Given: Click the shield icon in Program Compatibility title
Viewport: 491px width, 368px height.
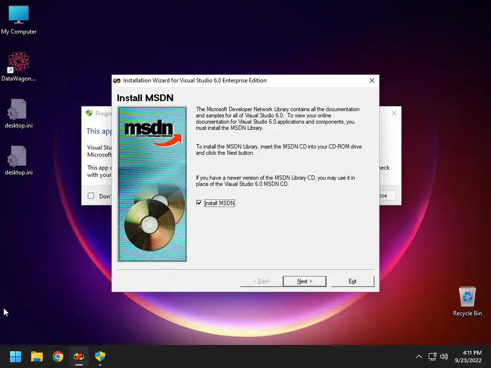Looking at the screenshot, I should [89, 113].
